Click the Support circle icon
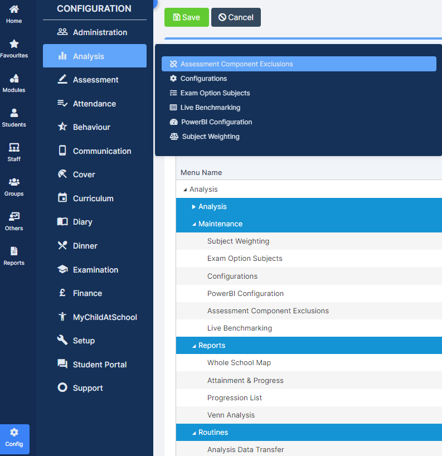 (62, 387)
